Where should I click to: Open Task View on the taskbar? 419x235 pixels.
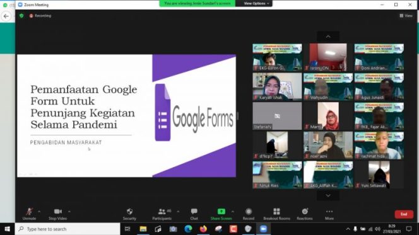point(127,229)
